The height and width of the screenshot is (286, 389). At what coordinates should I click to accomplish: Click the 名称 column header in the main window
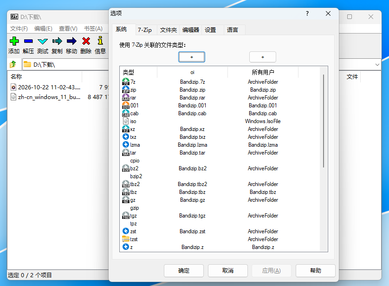point(45,77)
